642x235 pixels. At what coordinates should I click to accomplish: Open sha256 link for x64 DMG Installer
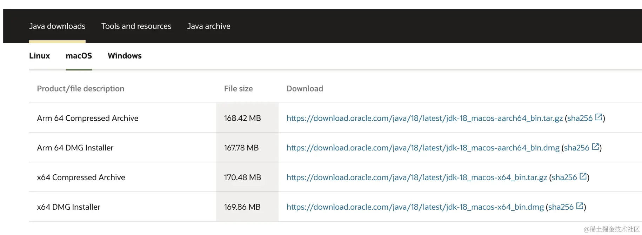561,207
